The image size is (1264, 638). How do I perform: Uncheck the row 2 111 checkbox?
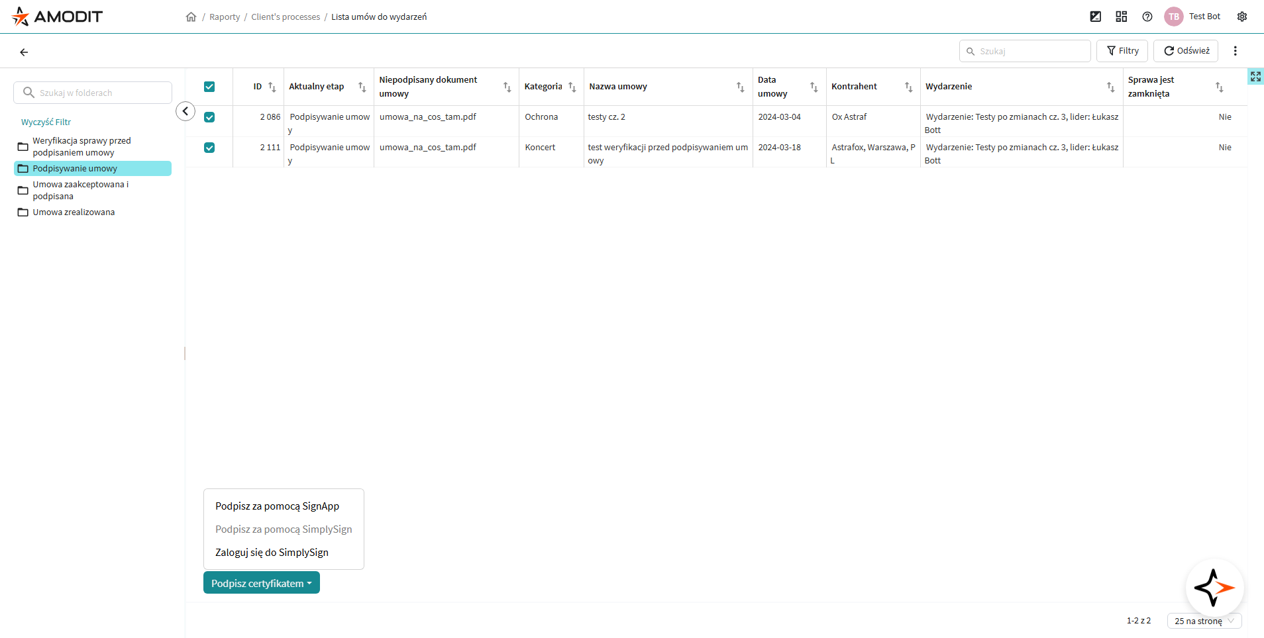click(209, 148)
